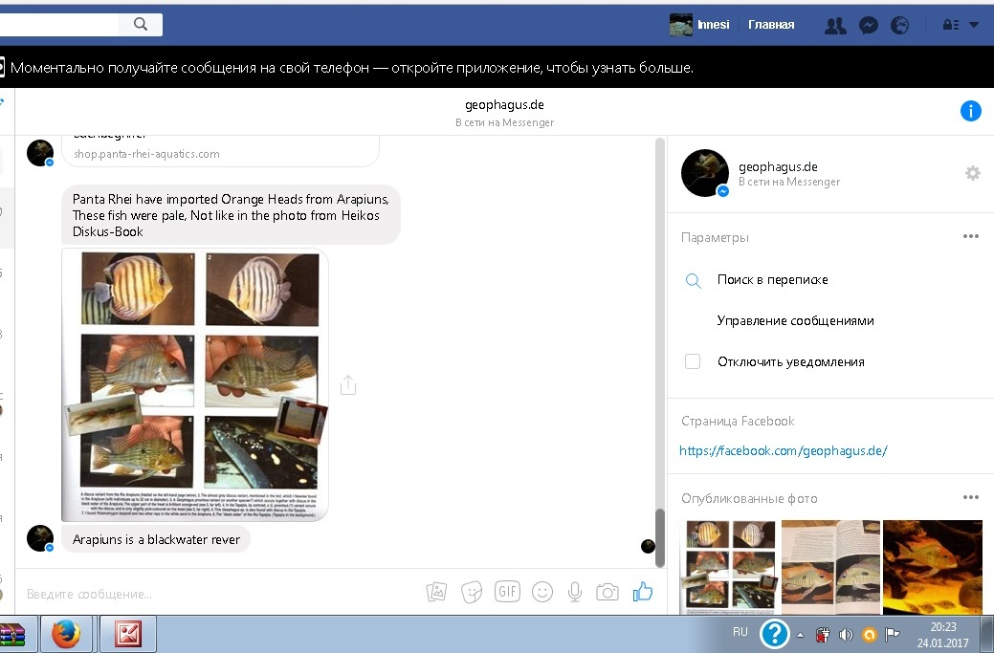Open the globe notifications icon
The height and width of the screenshot is (653, 994).
pos(899,26)
